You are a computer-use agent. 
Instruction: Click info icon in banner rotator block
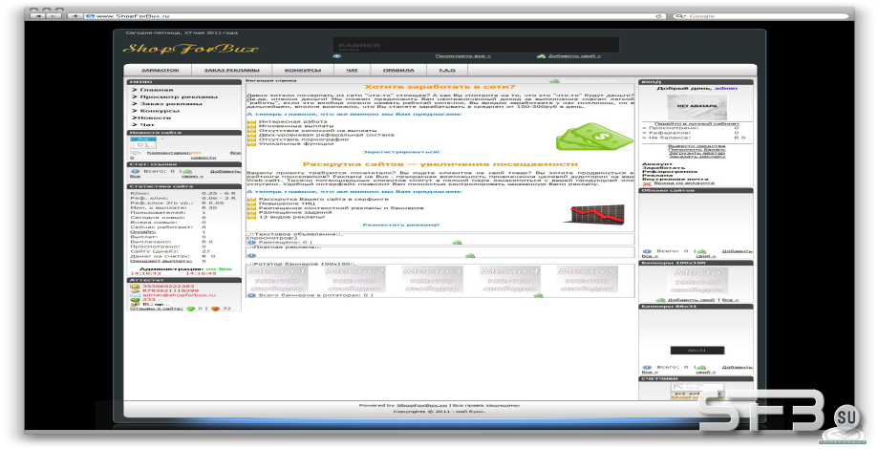(251, 295)
